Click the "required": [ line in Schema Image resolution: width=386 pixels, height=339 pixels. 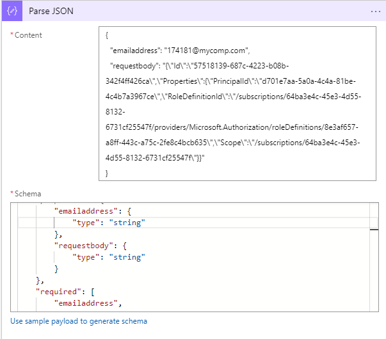click(65, 292)
